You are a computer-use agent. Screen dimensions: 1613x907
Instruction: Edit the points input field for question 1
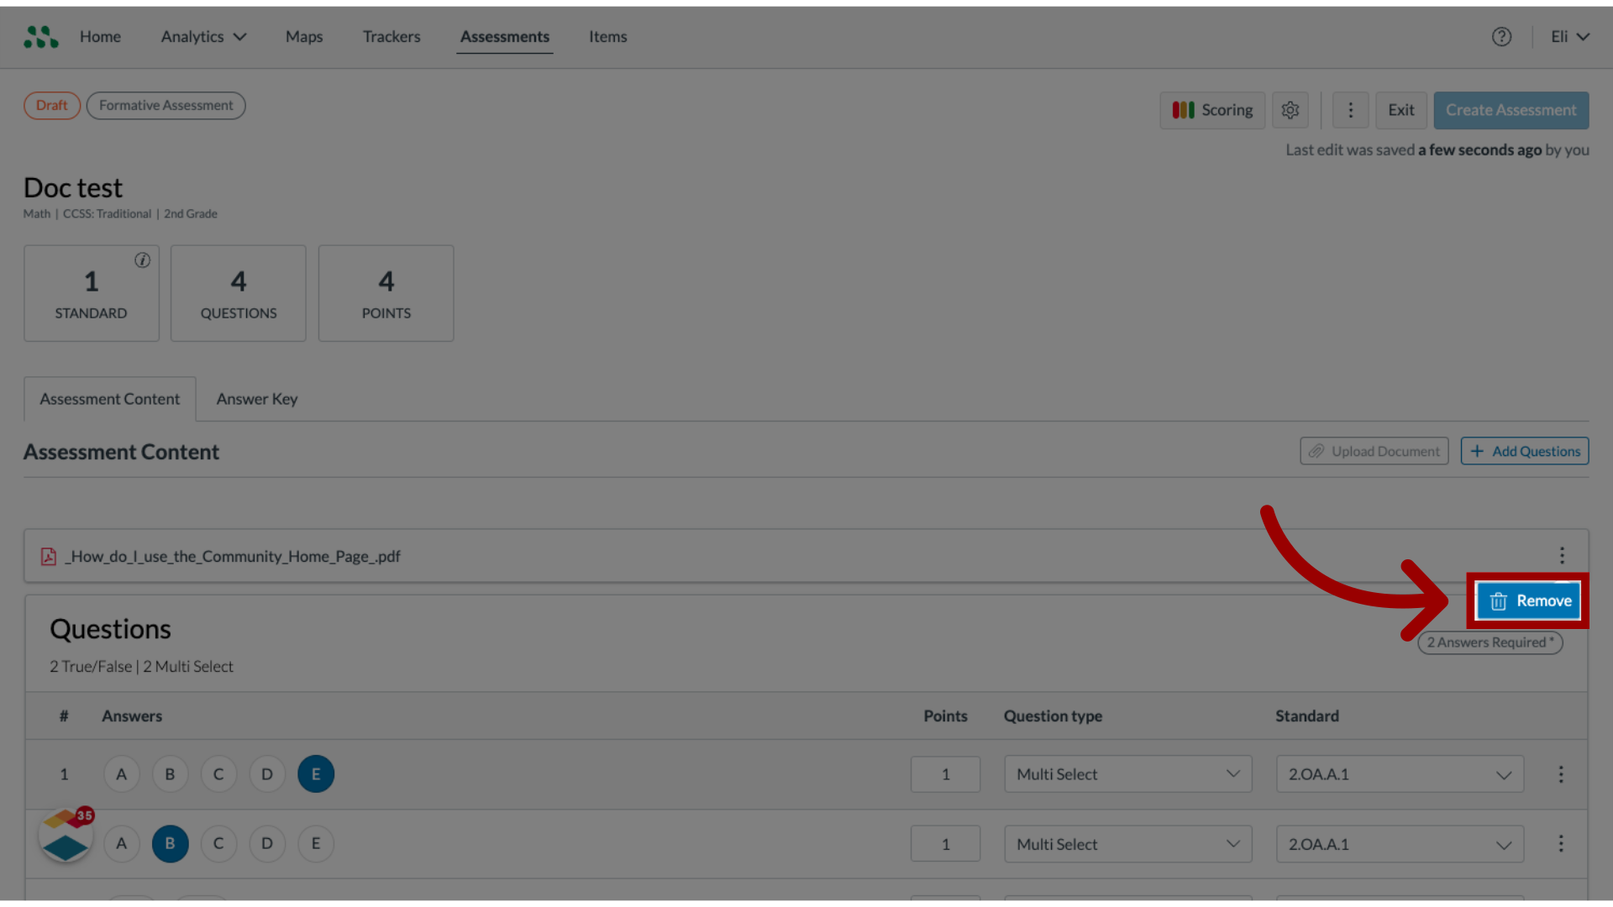(x=945, y=773)
